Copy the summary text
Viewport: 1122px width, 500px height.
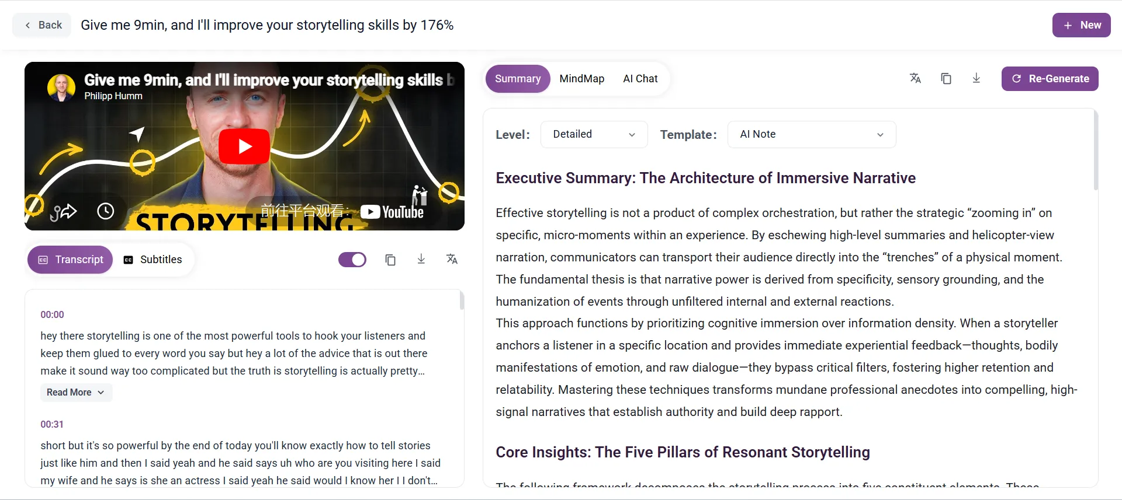click(x=946, y=78)
